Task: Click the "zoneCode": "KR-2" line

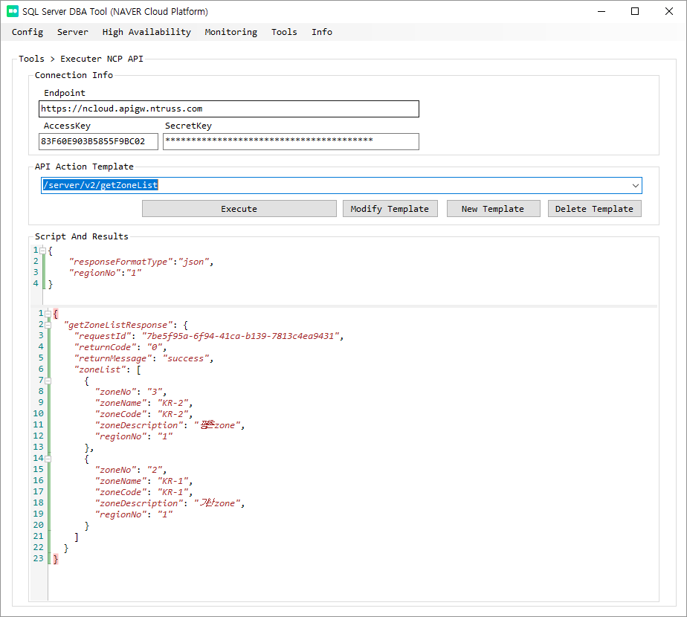Action: 143,414
